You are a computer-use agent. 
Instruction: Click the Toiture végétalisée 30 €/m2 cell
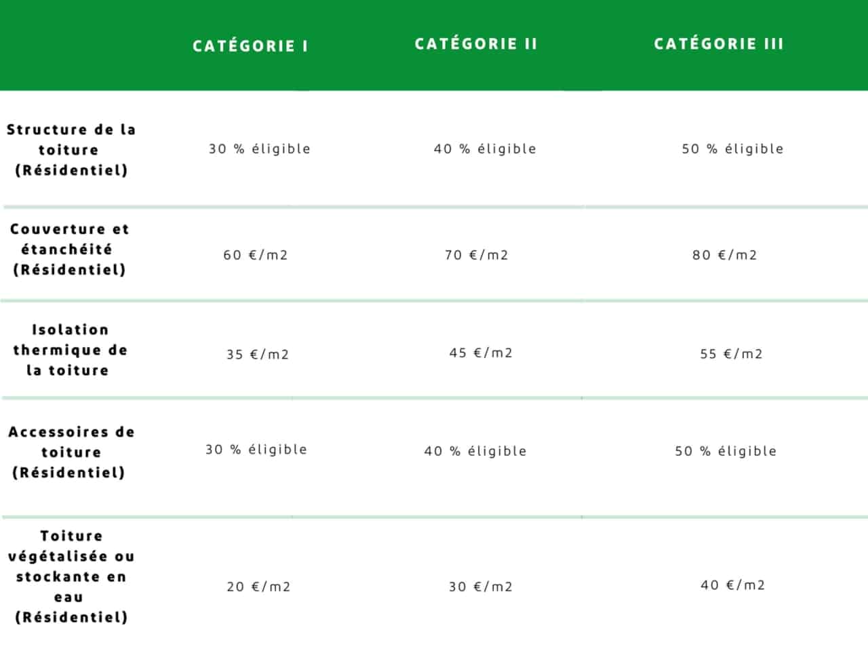[x=481, y=587]
